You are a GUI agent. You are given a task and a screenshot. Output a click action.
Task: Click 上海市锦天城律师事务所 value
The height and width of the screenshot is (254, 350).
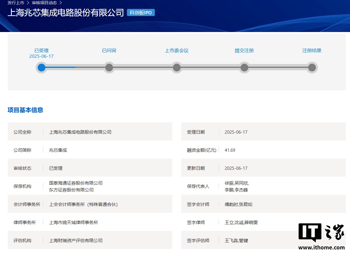click(74, 222)
